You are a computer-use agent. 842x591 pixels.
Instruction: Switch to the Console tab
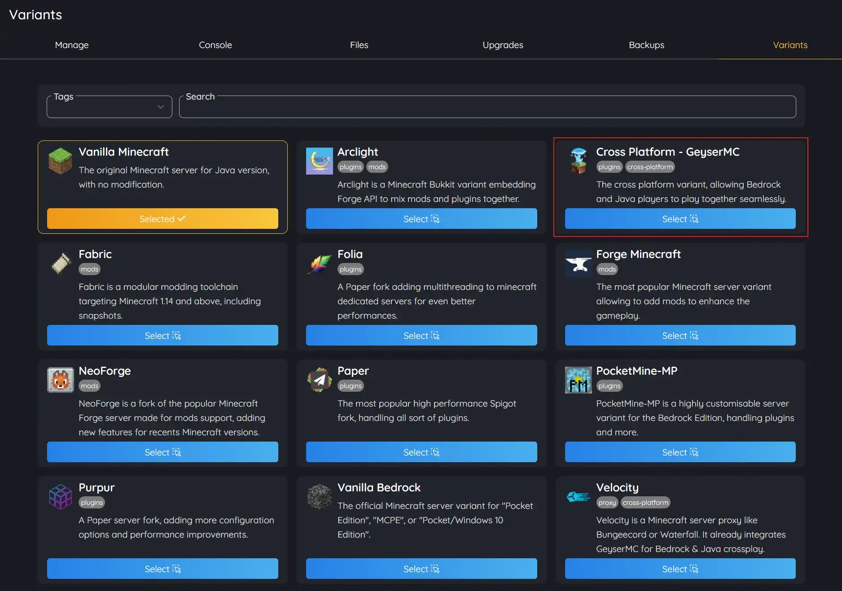coord(215,45)
